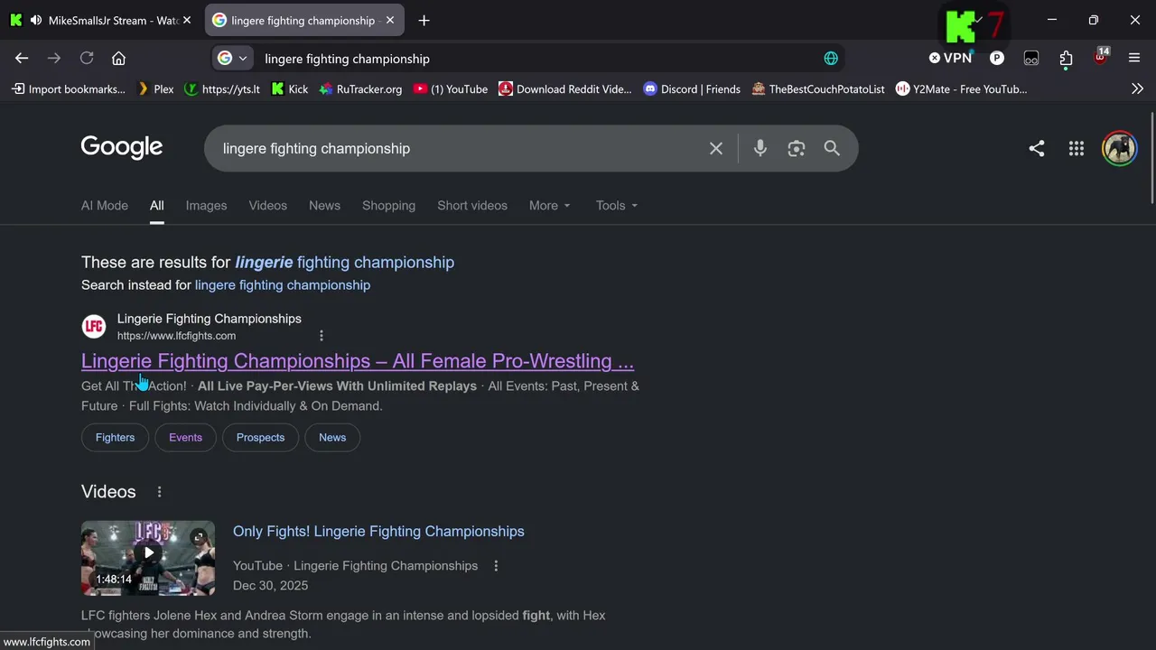Open a new browser tab
1156x650 pixels.
click(424, 20)
